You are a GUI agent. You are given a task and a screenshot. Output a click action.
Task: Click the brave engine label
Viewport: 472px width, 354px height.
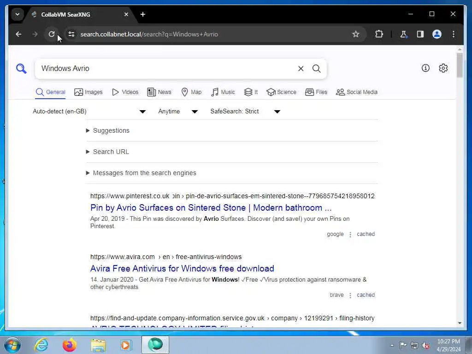tap(336, 295)
